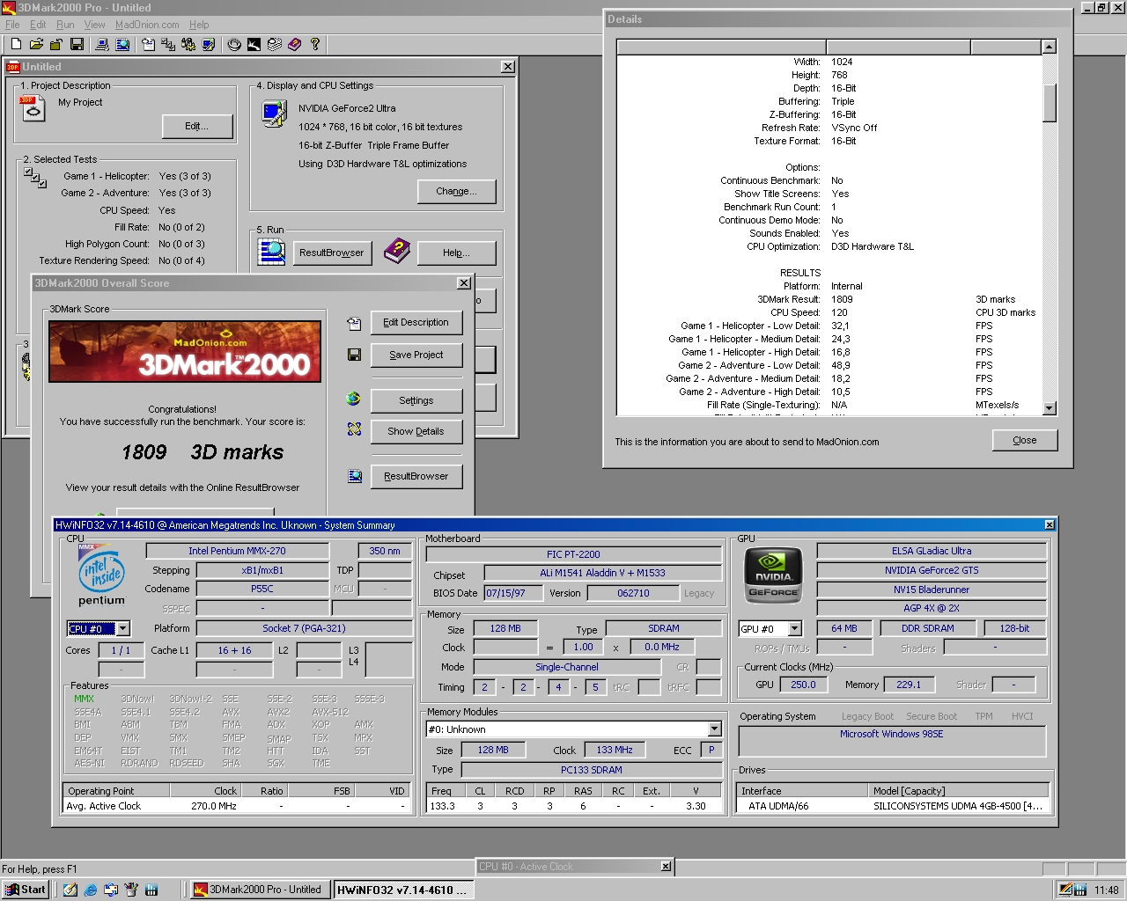Click the monitor icon in Display and CPU Settings
Screen dimensions: 1127x901
click(x=274, y=114)
